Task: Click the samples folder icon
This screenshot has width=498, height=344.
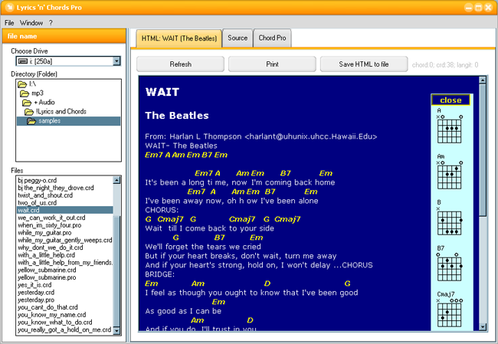Action: (31, 121)
